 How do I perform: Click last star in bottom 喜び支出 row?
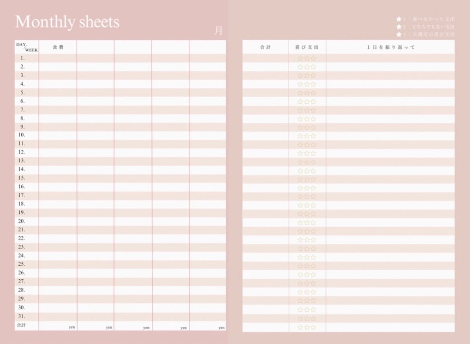[x=313, y=327]
